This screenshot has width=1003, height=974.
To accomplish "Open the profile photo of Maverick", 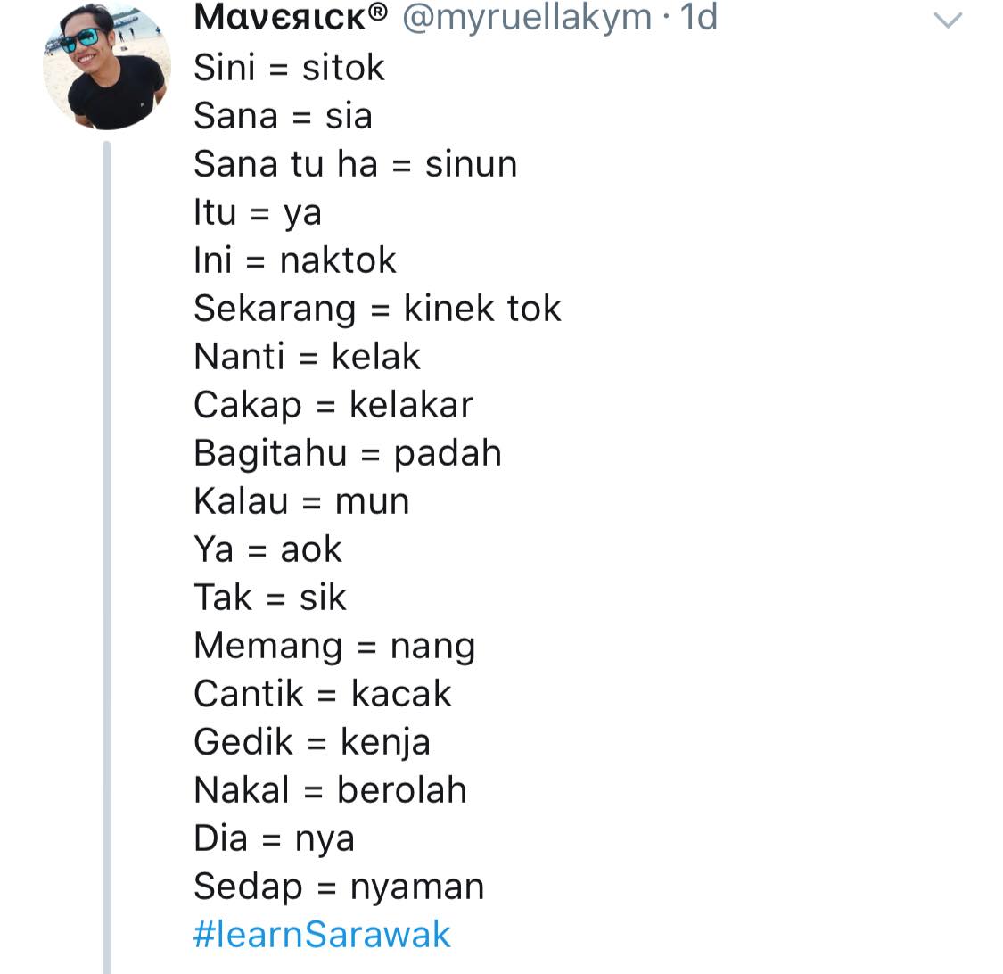I will click(107, 66).
